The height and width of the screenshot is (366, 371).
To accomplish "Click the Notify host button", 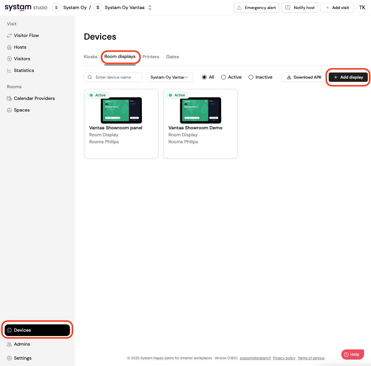I will point(300,8).
